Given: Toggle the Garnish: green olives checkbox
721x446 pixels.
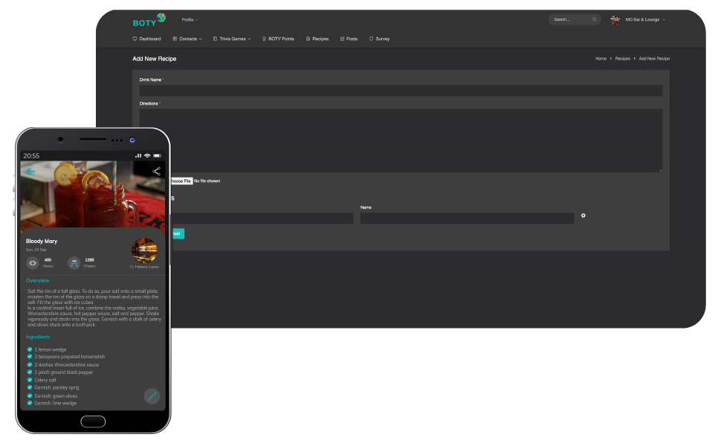Looking at the screenshot, I should pyautogui.click(x=28, y=395).
